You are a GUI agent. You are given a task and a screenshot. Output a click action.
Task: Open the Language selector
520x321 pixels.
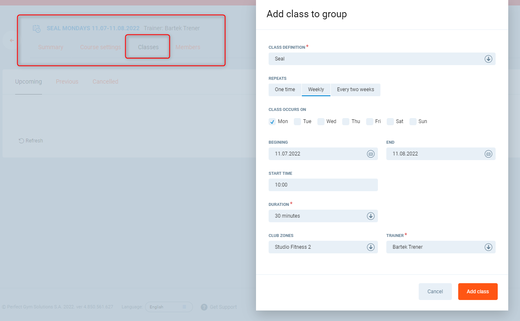pos(169,307)
